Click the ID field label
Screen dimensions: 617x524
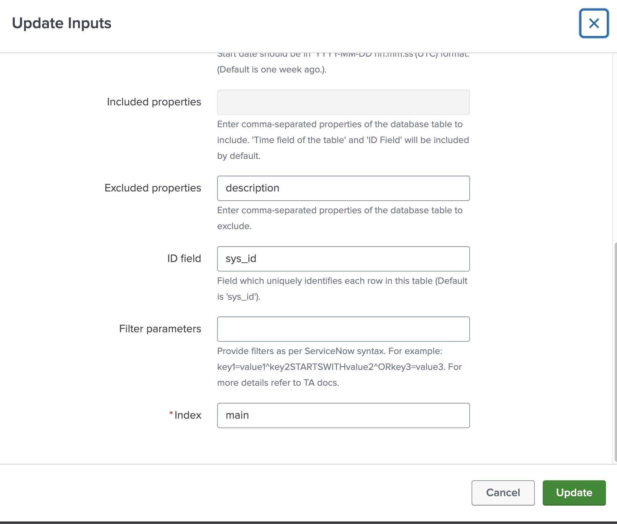coord(184,258)
